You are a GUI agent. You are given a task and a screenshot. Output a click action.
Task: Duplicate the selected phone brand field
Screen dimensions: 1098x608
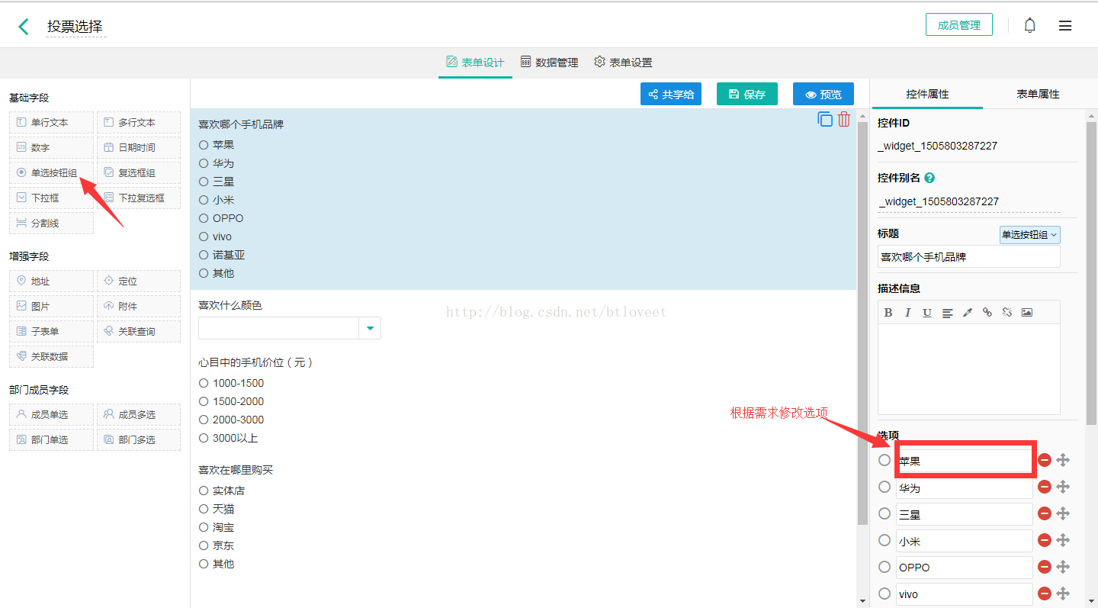coord(825,119)
